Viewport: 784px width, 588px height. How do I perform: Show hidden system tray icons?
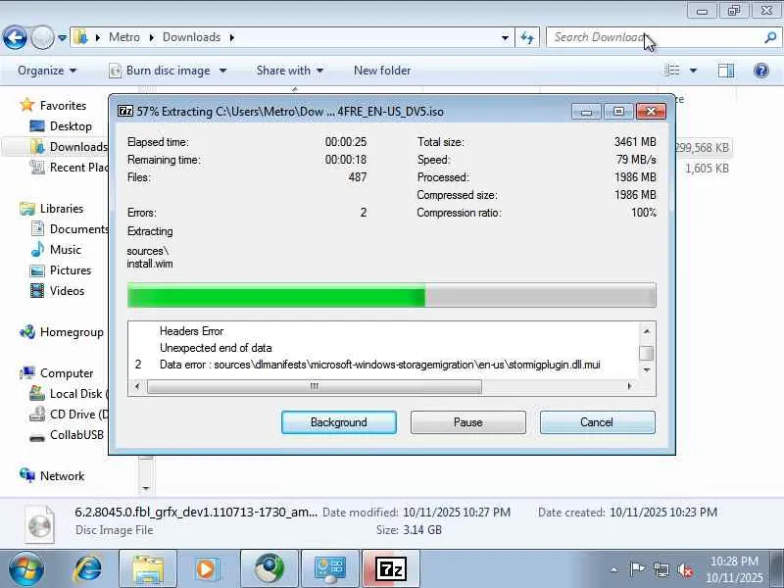614,569
